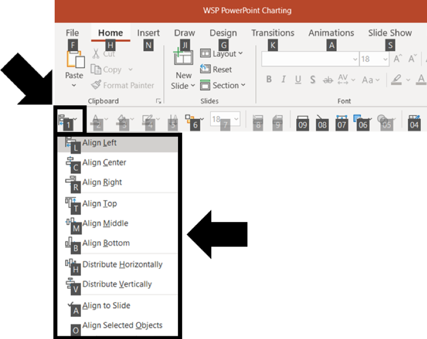Click the quick access shape fill bucket labeled 3
427x339 pixels.
[x=122, y=120]
